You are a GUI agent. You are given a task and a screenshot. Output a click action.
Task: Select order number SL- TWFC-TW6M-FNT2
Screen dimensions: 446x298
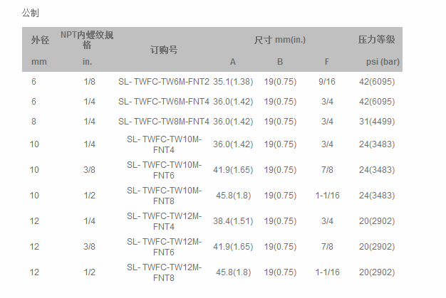click(164, 82)
